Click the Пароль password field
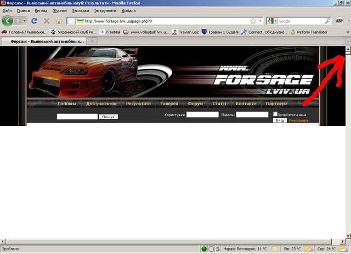The height and width of the screenshot is (254, 351). tap(252, 114)
